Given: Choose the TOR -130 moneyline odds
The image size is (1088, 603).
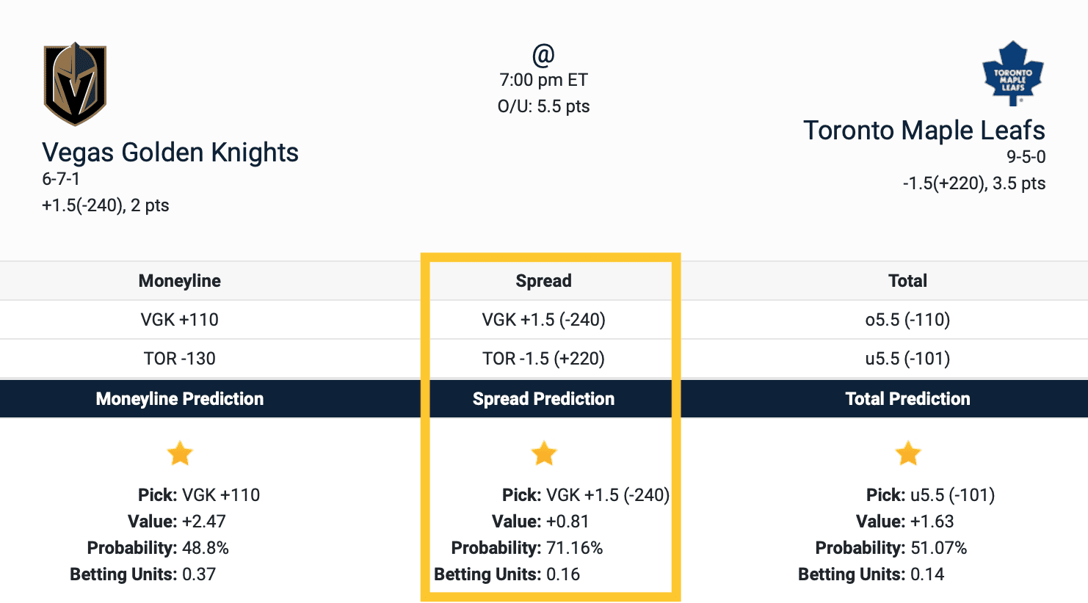Looking at the screenshot, I should pos(180,359).
